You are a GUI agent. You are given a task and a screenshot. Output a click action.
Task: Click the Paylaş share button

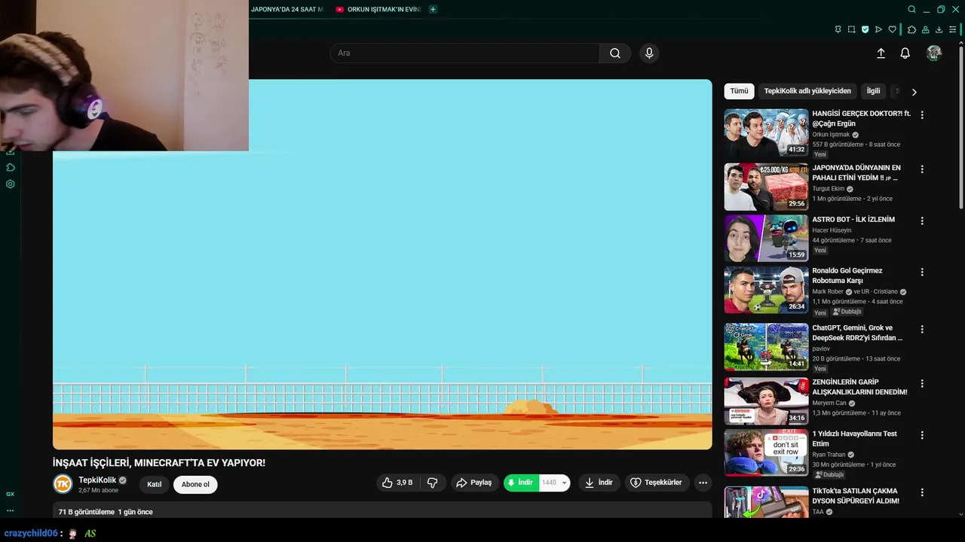(x=474, y=483)
